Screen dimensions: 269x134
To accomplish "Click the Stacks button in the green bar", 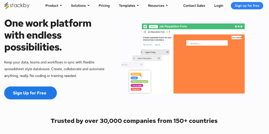I will click(153, 27).
